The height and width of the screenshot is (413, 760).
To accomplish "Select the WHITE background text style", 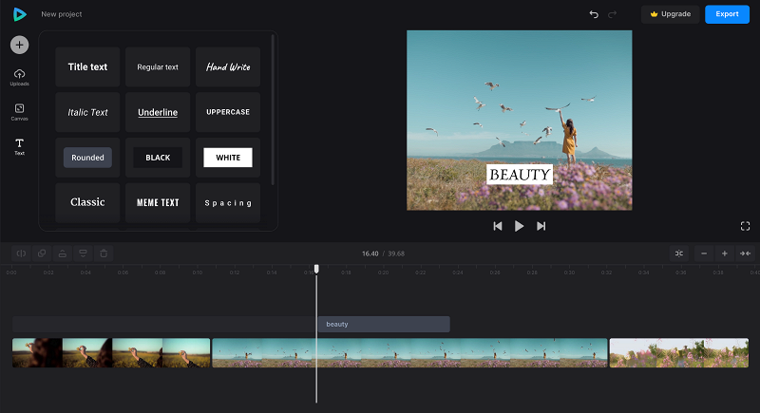I will point(228,158).
